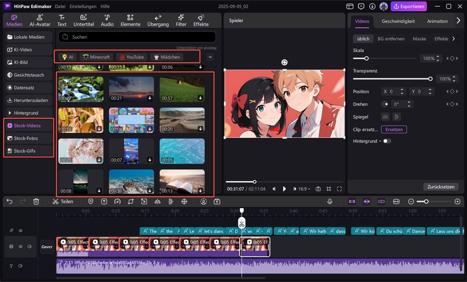Click the zoom-in plus icon on the timeline
The width and height of the screenshot is (467, 282).
point(458,202)
